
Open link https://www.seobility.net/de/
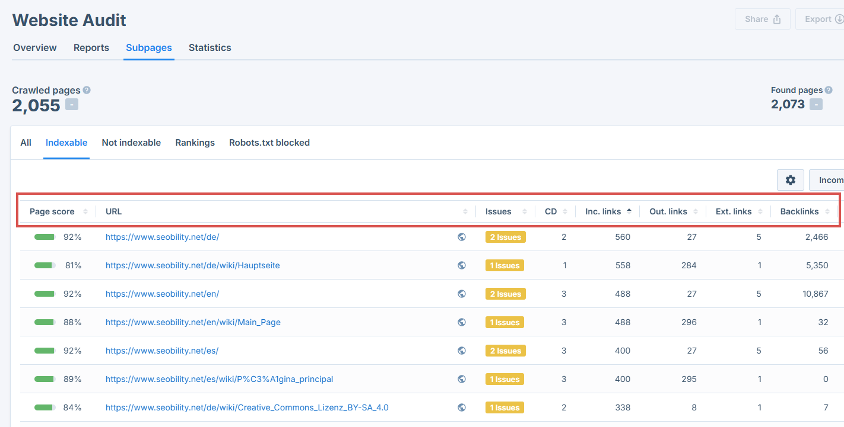pyautogui.click(x=162, y=237)
